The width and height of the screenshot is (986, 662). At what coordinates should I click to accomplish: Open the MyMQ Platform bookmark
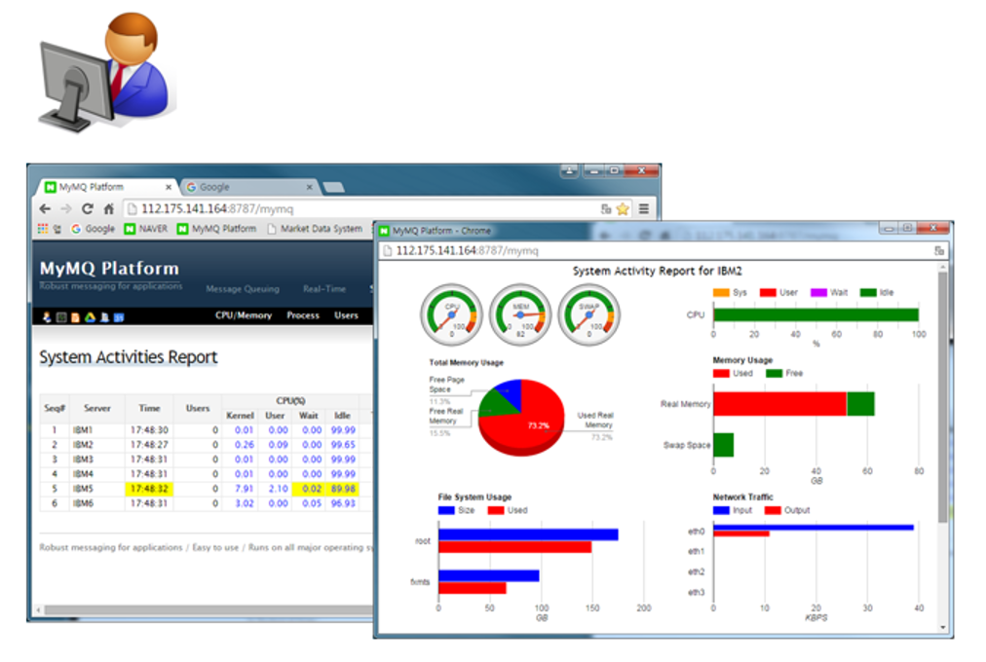217,229
